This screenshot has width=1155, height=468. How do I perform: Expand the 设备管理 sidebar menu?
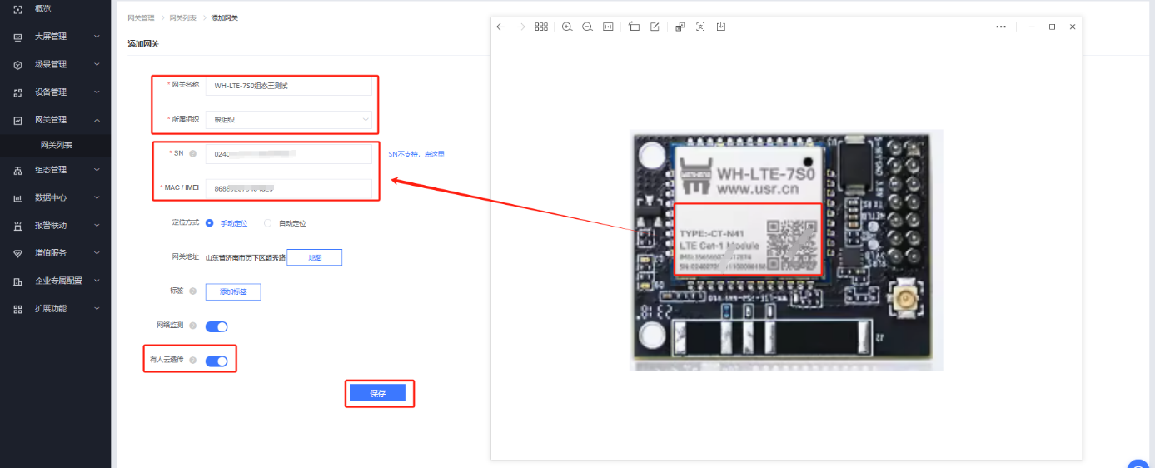coord(55,92)
